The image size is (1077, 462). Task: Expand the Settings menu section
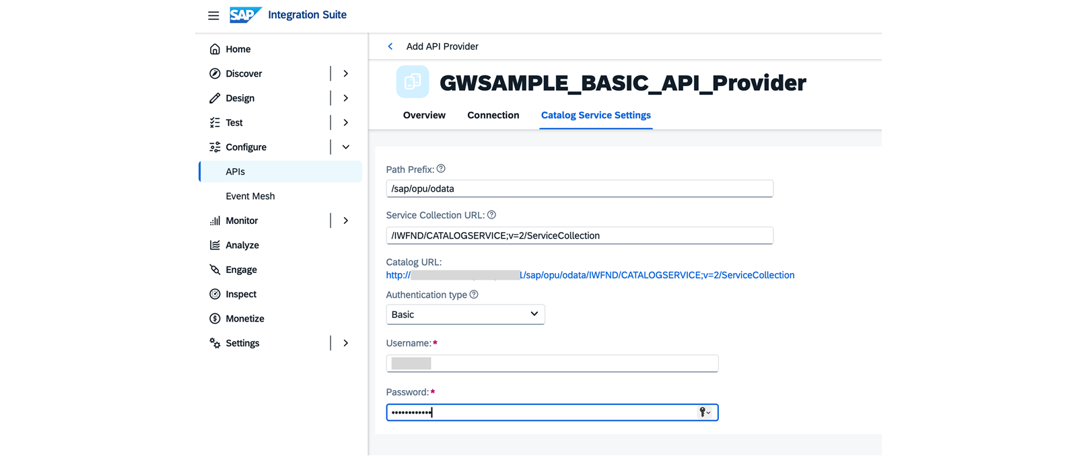click(345, 343)
